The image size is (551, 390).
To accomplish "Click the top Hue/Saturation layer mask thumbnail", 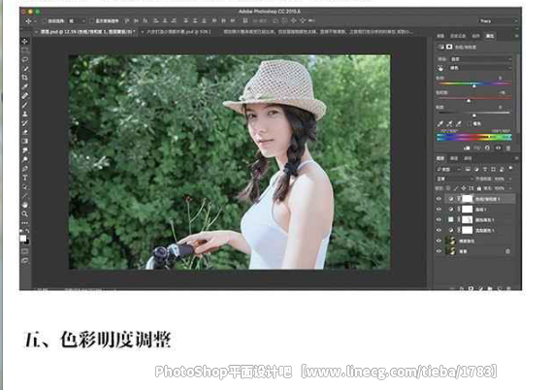I will click(x=467, y=199).
